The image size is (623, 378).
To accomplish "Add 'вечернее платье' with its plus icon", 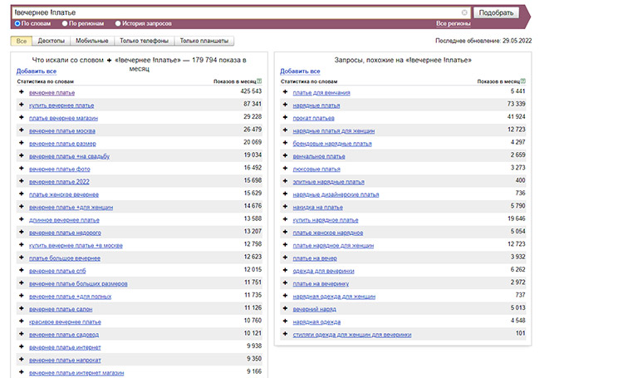I will [x=22, y=92].
